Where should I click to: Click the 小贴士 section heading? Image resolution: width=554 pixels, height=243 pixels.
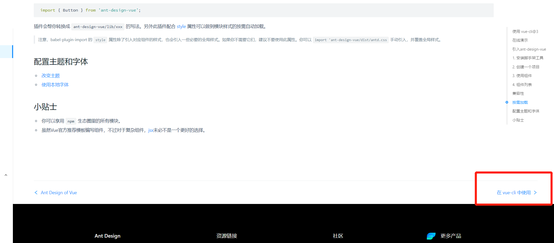coord(45,107)
